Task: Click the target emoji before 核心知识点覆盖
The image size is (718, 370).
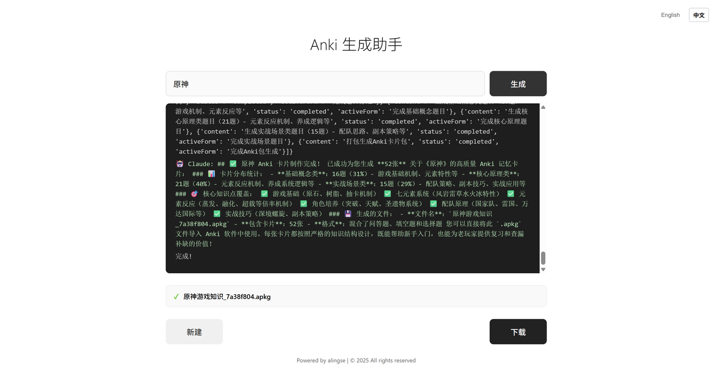Action: click(x=194, y=194)
